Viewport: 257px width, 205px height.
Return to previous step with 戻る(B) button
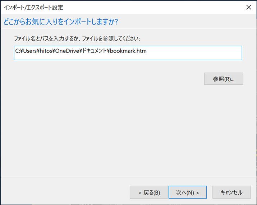point(149,192)
